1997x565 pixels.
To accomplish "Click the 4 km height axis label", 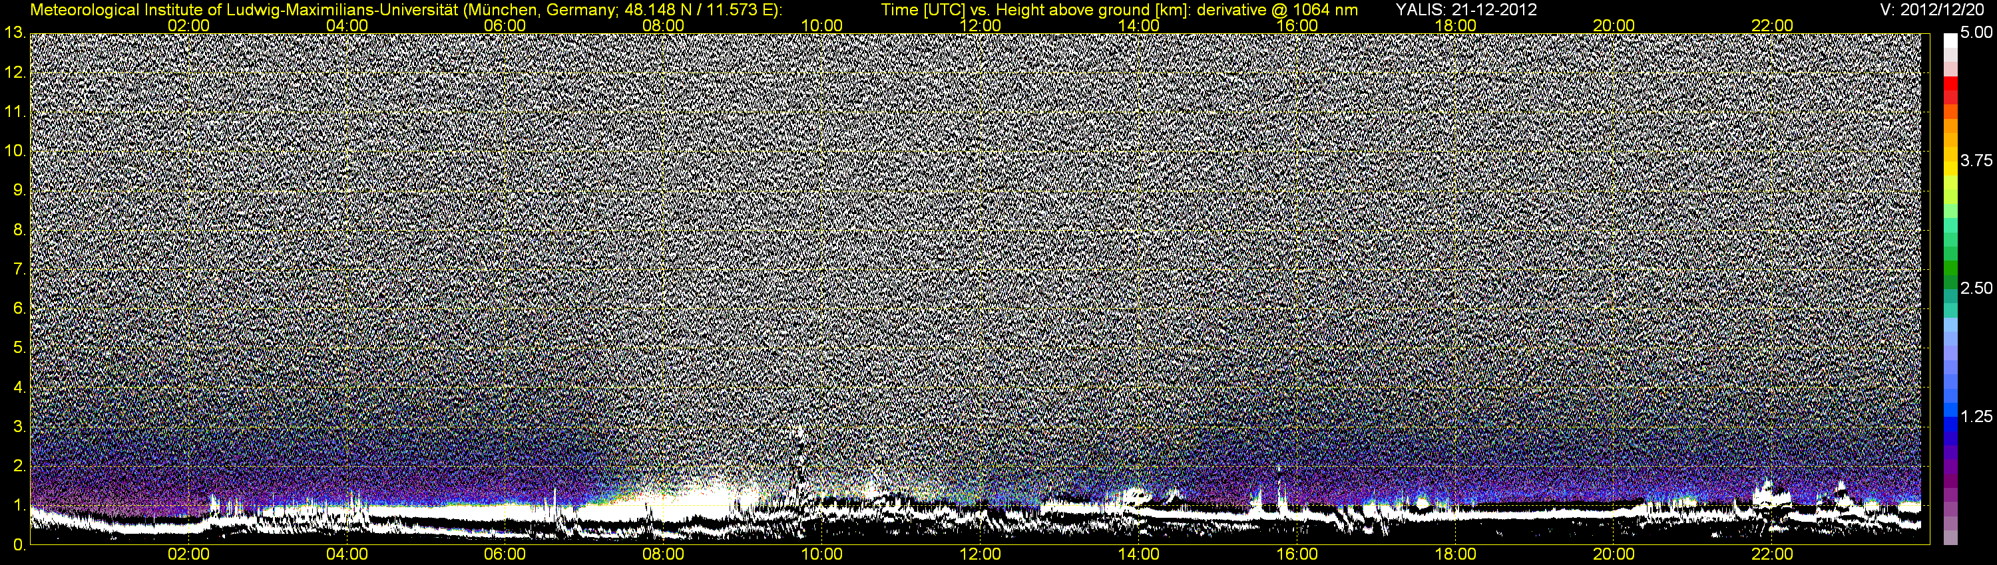I will [x=19, y=388].
